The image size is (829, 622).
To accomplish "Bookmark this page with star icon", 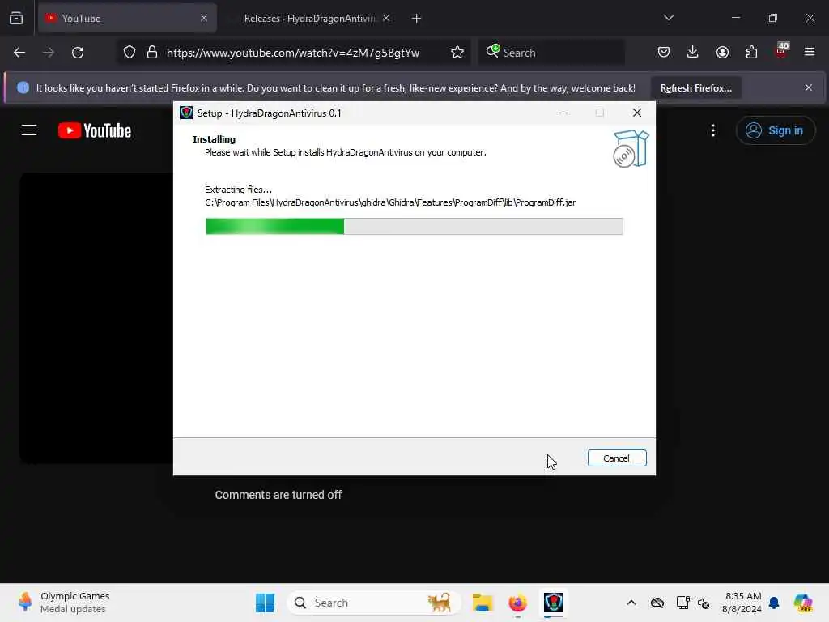I will tap(457, 53).
